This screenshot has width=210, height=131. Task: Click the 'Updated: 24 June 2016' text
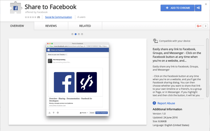[x=165, y=117]
